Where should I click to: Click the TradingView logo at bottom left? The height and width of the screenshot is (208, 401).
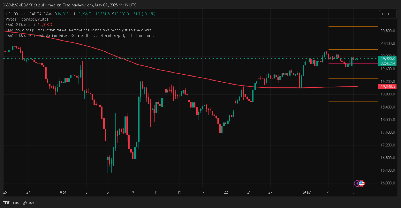coord(18,202)
